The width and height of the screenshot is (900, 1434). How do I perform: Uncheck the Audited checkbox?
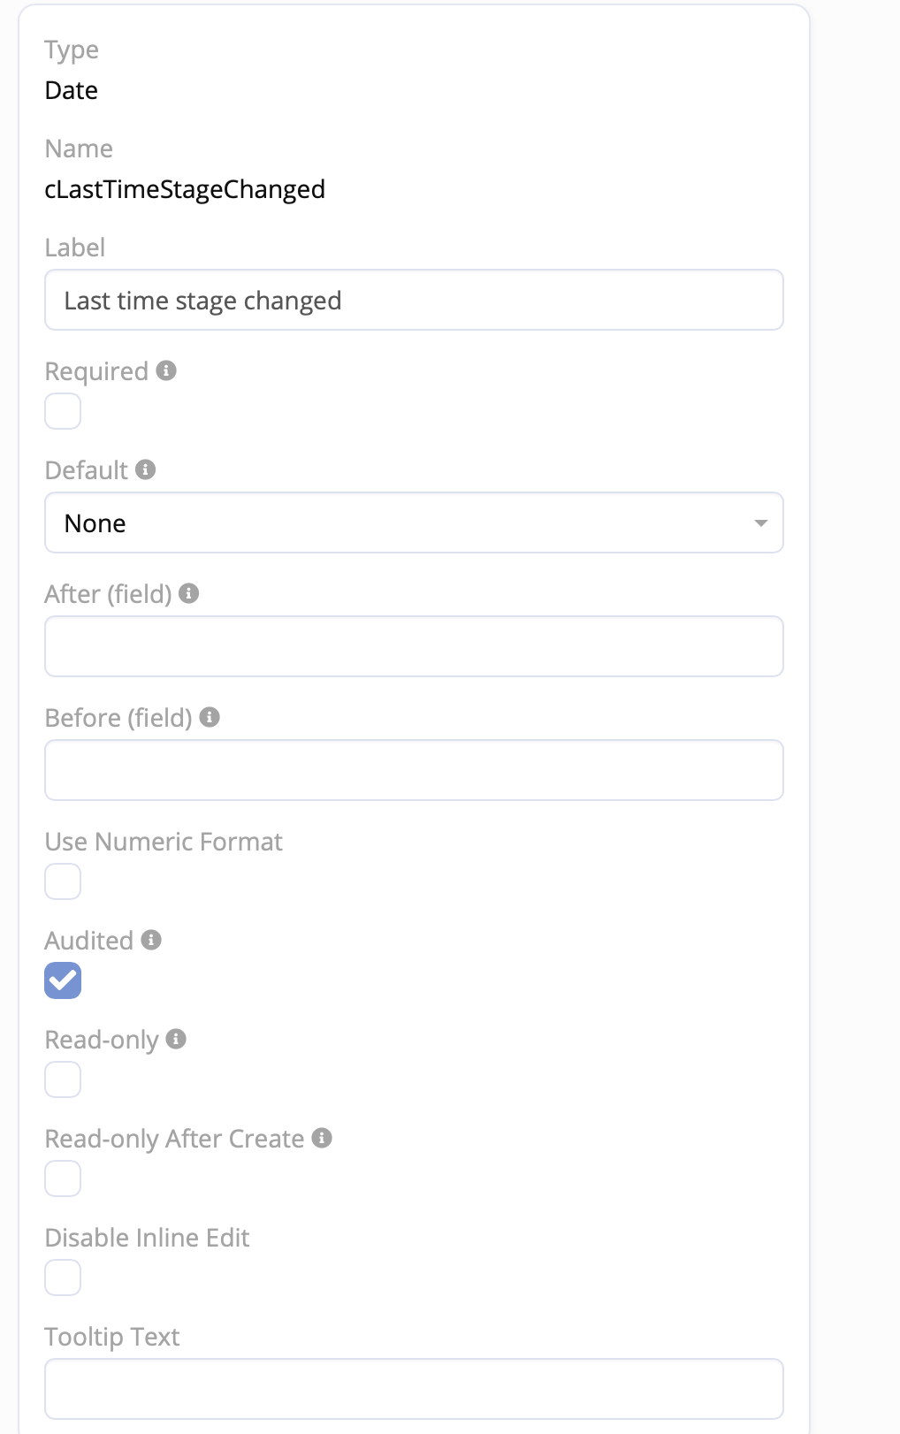pos(63,980)
